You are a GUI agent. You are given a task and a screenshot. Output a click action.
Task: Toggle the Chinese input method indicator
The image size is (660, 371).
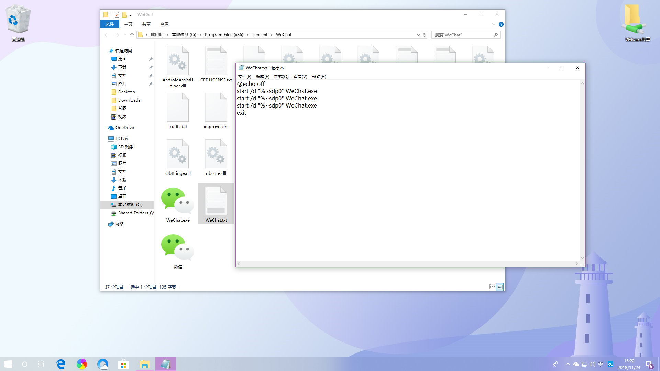point(601,364)
